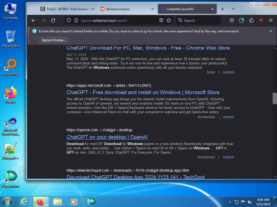277x207 pixels.
Task: Click the scrollbar up arrow
Action: pos(275,48)
